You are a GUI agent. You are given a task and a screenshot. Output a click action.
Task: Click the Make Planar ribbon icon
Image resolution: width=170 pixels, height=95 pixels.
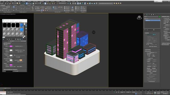coord(73,9)
